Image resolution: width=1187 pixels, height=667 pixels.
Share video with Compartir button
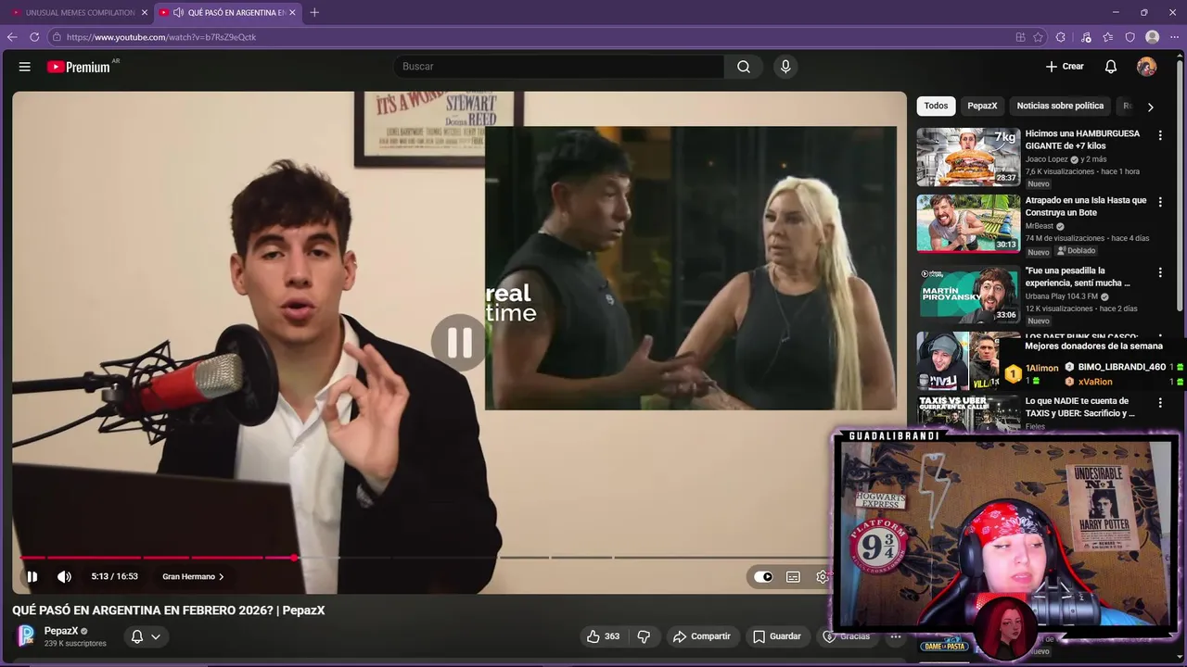point(701,636)
